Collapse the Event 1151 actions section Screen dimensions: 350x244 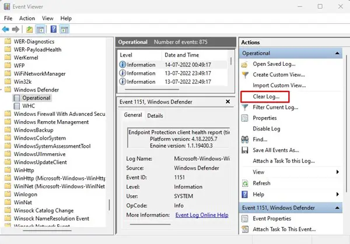(337, 208)
